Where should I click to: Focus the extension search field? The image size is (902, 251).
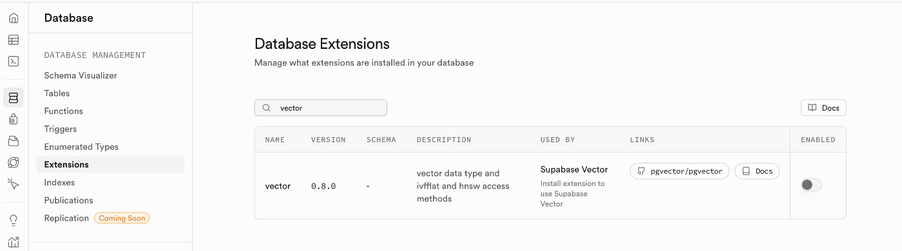pos(321,107)
